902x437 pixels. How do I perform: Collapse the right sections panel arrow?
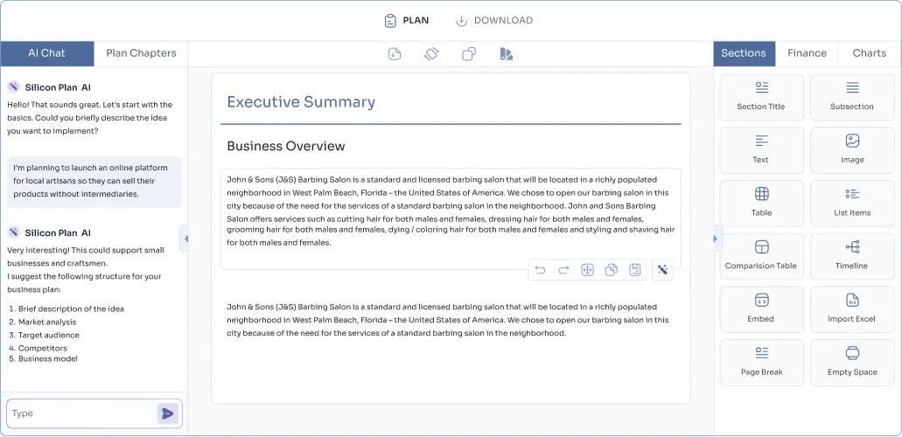point(717,239)
